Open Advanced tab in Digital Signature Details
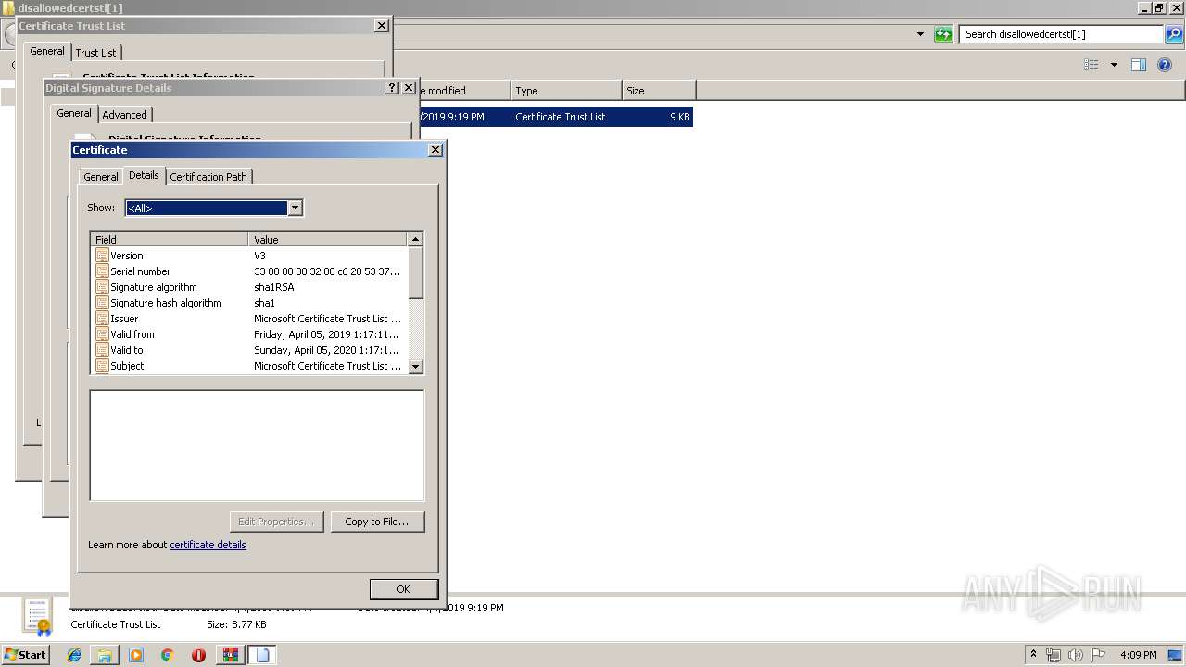Image resolution: width=1186 pixels, height=667 pixels. tap(125, 115)
